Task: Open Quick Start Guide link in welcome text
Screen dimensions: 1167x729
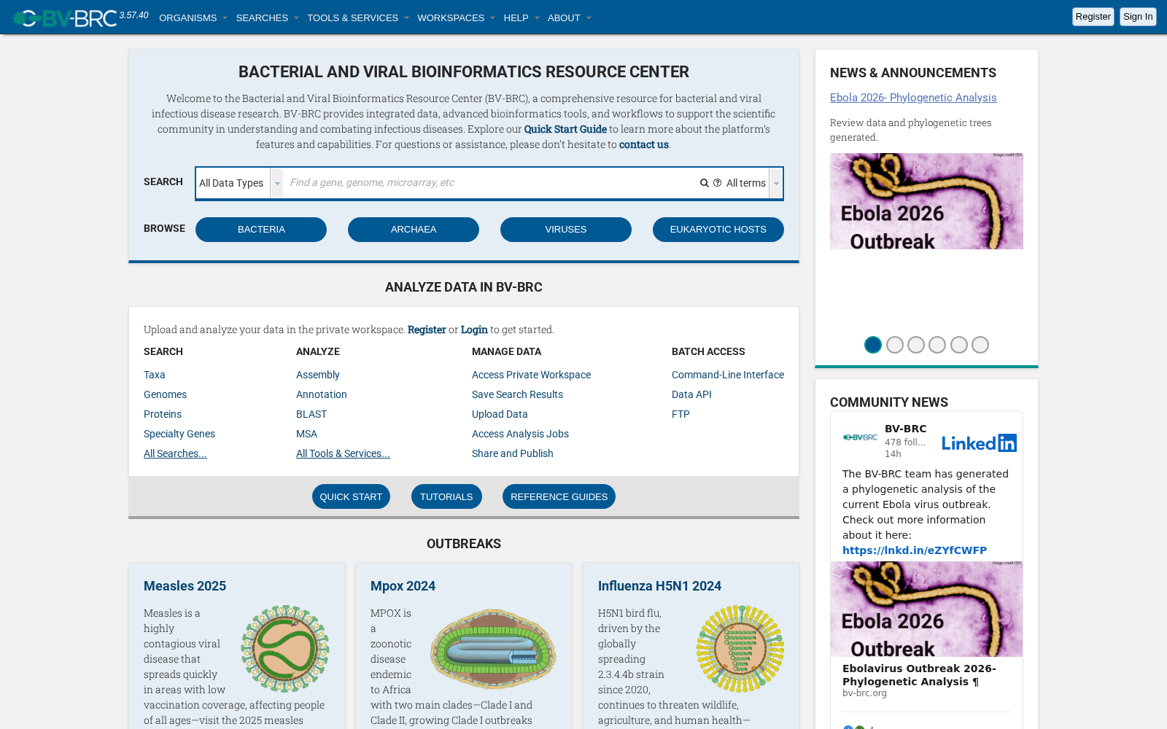Action: click(x=565, y=129)
